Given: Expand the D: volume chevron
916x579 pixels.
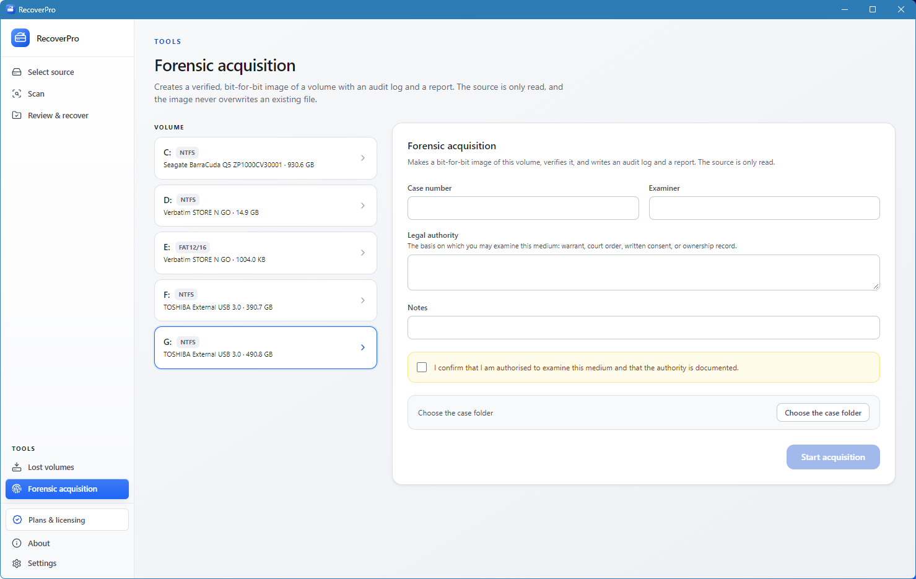Looking at the screenshot, I should pos(363,206).
